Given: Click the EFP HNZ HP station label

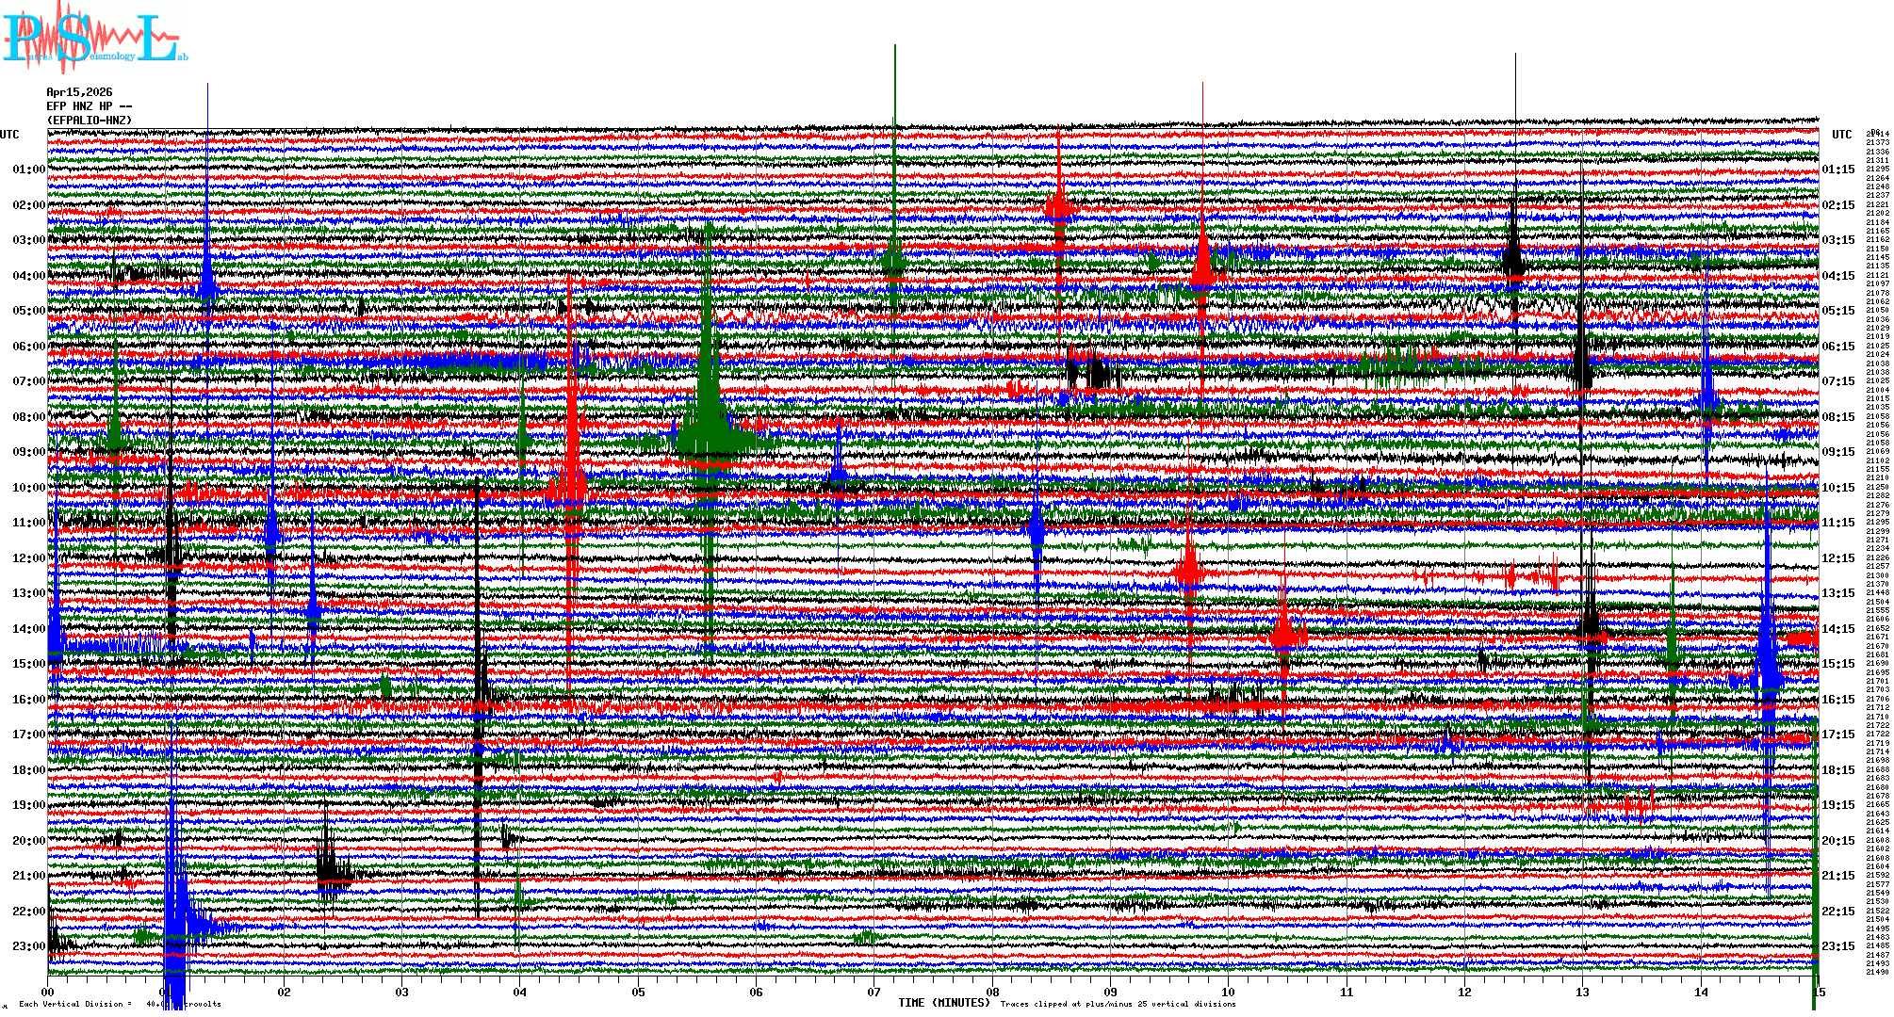Looking at the screenshot, I should [89, 106].
